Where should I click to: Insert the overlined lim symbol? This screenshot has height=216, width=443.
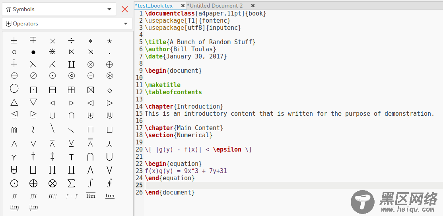click(91, 195)
